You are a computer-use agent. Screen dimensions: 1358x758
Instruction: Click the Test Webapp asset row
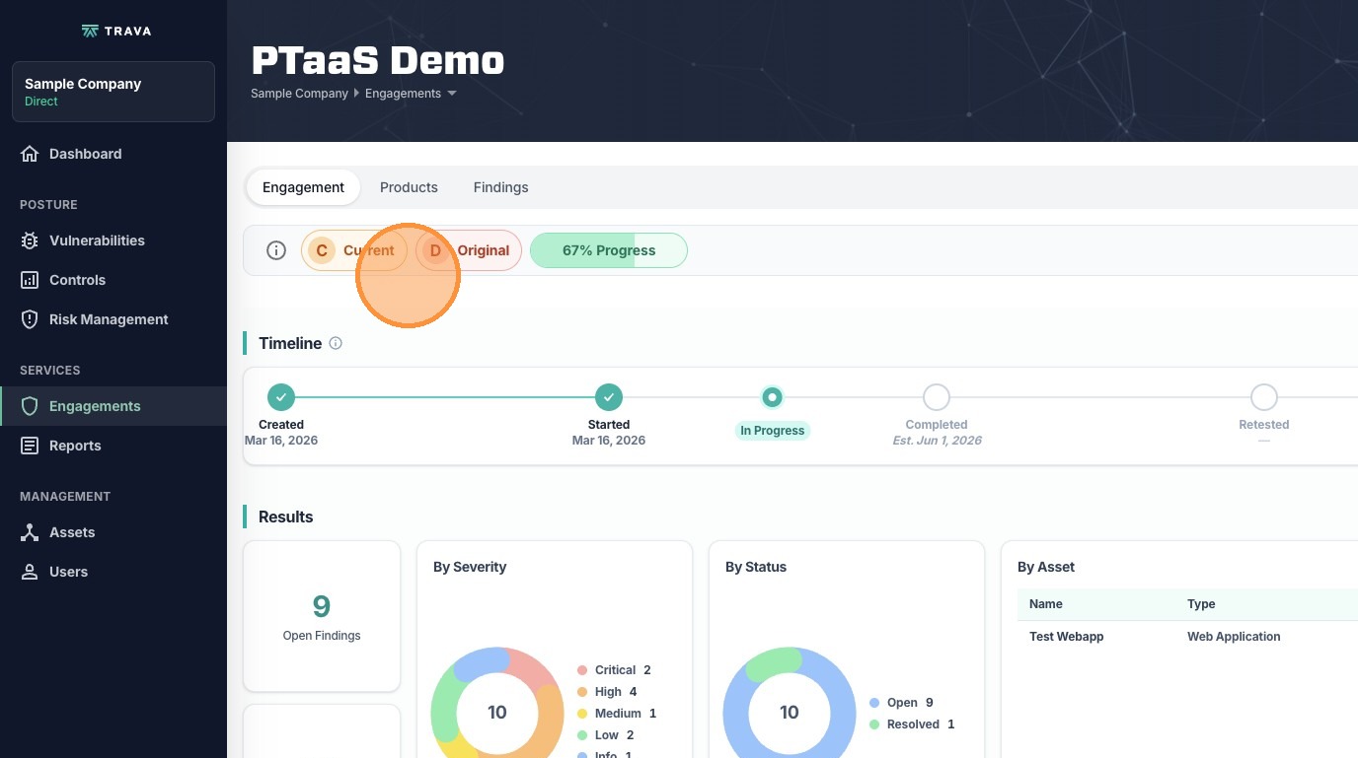click(x=1066, y=637)
